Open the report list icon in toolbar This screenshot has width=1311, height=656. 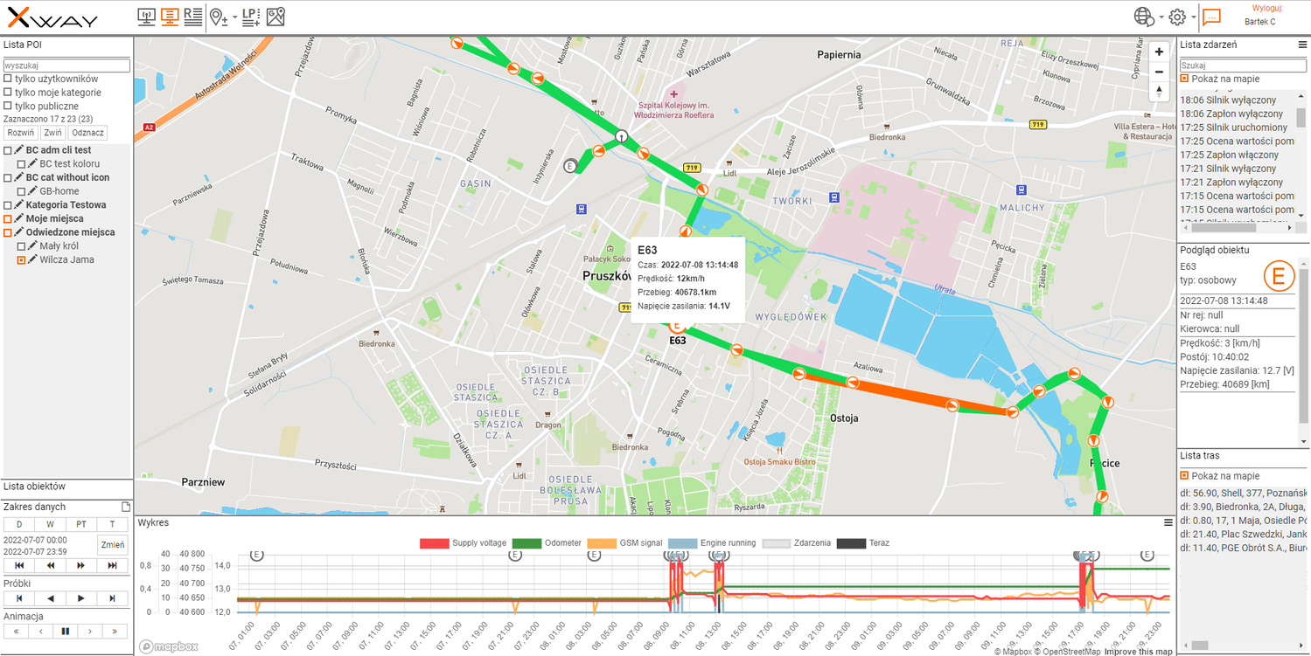click(x=193, y=17)
